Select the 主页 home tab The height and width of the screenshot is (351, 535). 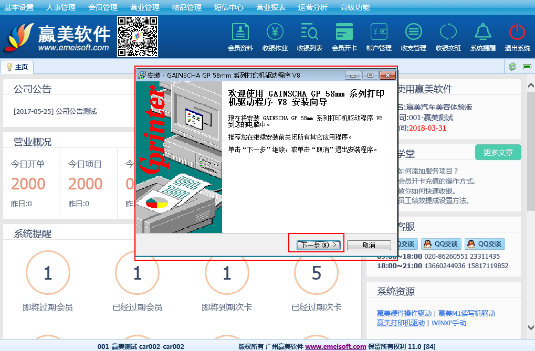coord(17,67)
